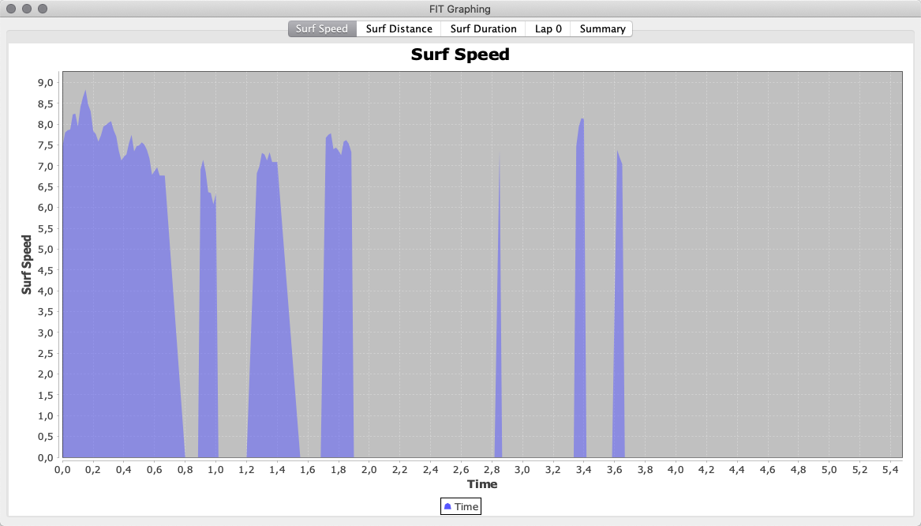Select the active Surf Speed tab
This screenshot has width=921, height=526.
coord(322,29)
